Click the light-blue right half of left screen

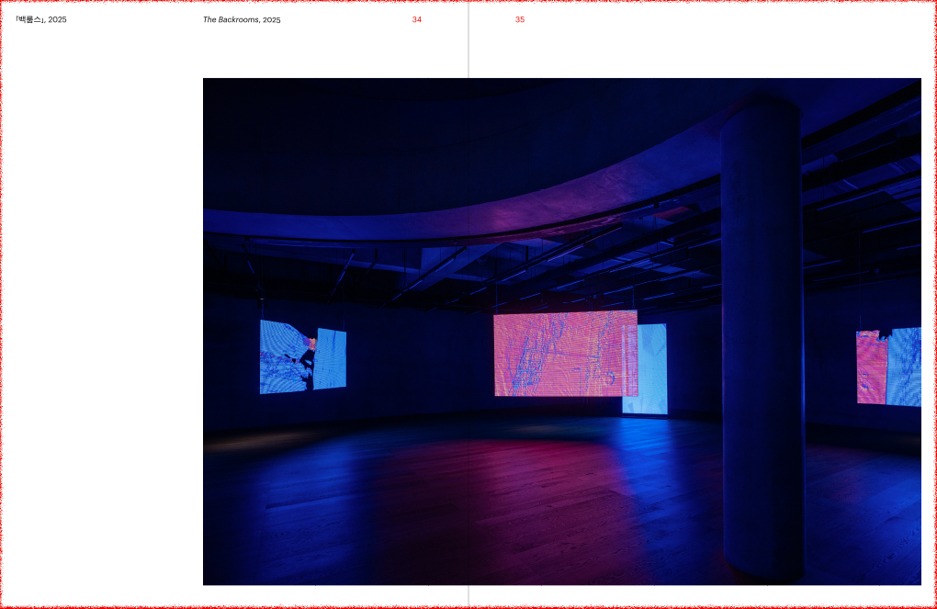point(331,358)
